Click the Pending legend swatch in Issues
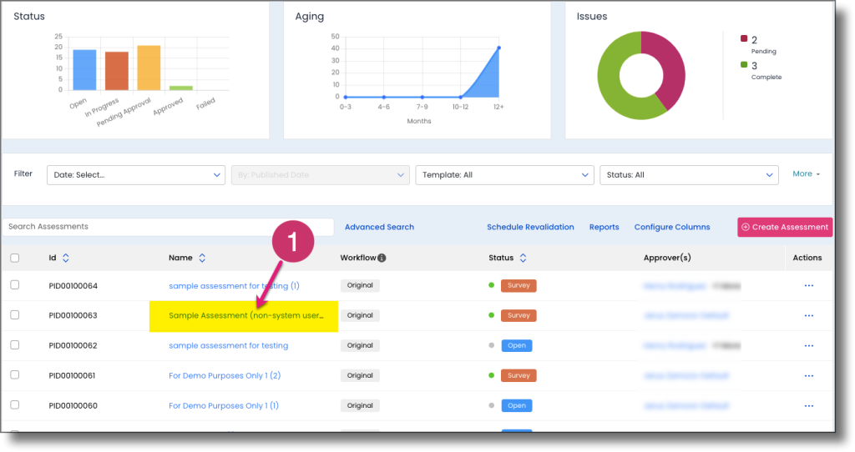Image resolution: width=855 pixels, height=452 pixels. click(744, 38)
